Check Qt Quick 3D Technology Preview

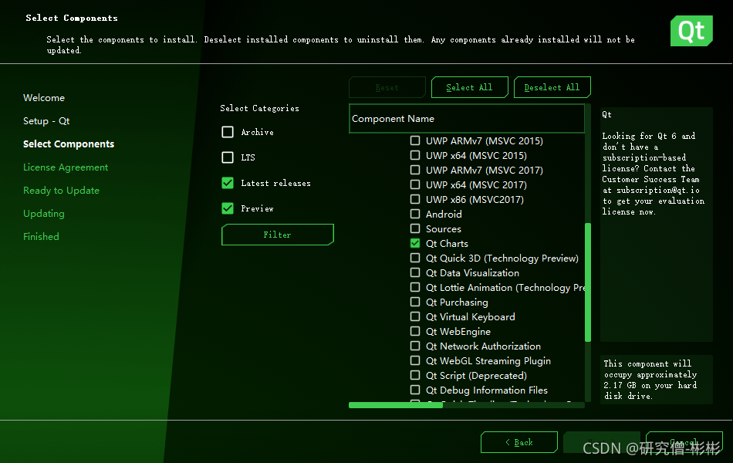(415, 258)
